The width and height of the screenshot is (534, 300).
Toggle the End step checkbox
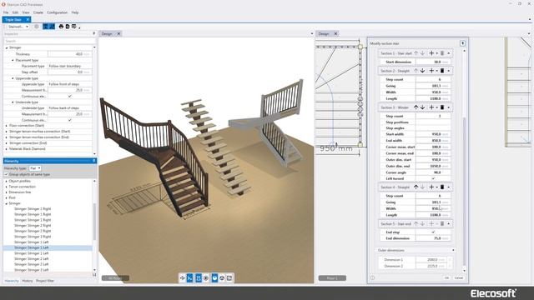point(433,232)
